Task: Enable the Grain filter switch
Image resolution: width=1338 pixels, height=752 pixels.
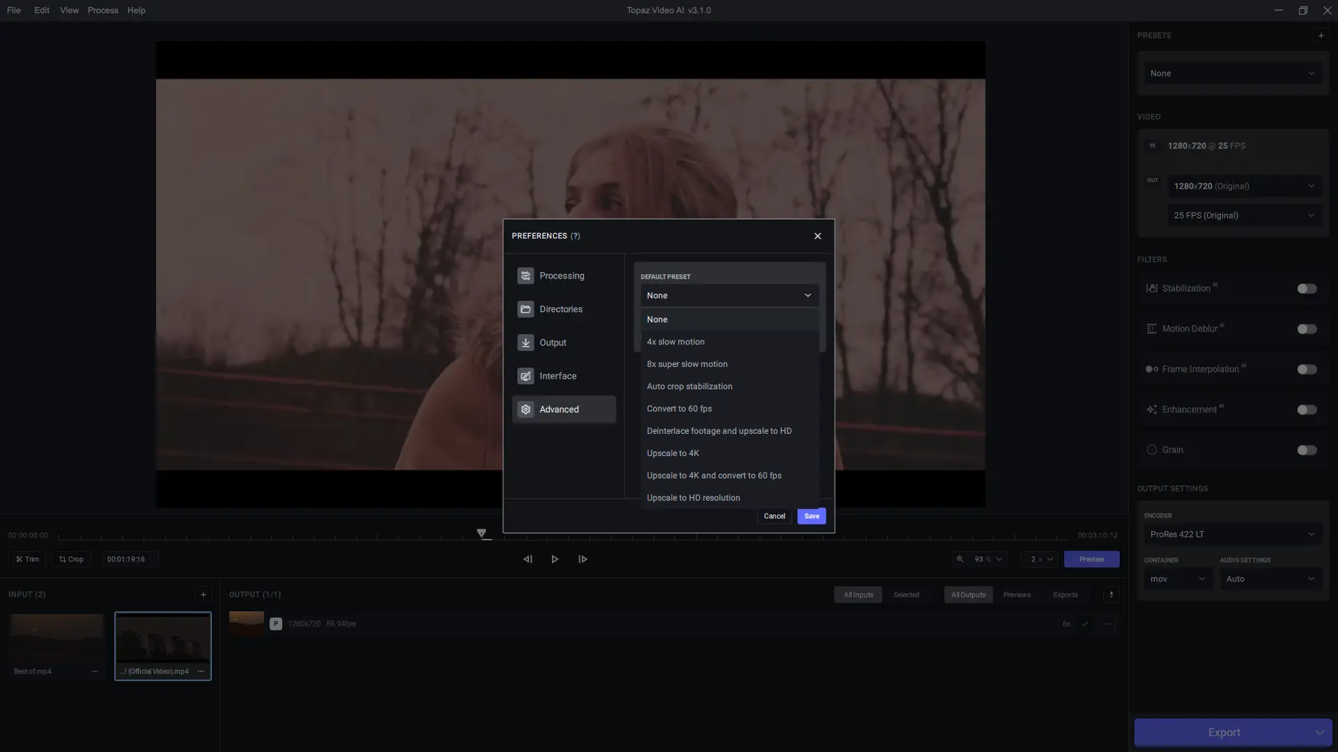Action: click(x=1307, y=450)
